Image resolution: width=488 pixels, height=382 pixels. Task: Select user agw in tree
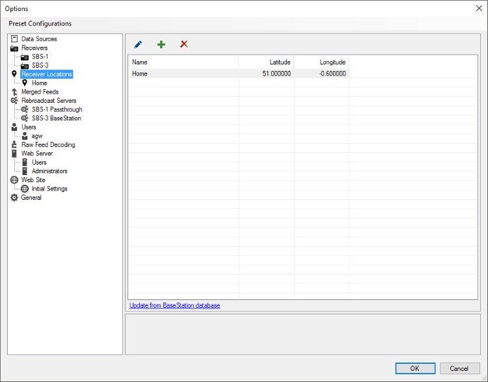tap(37, 136)
